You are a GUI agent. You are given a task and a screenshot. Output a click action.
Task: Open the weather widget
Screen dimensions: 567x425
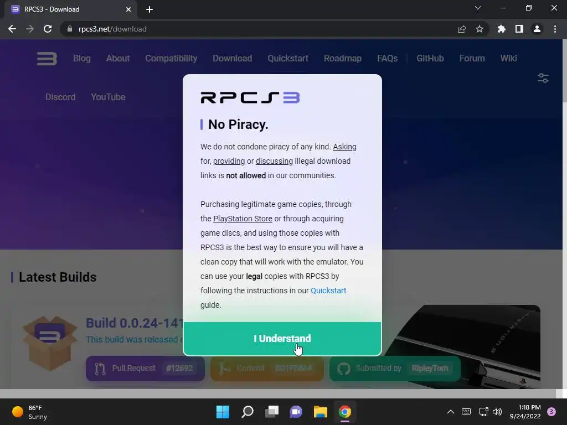point(30,412)
